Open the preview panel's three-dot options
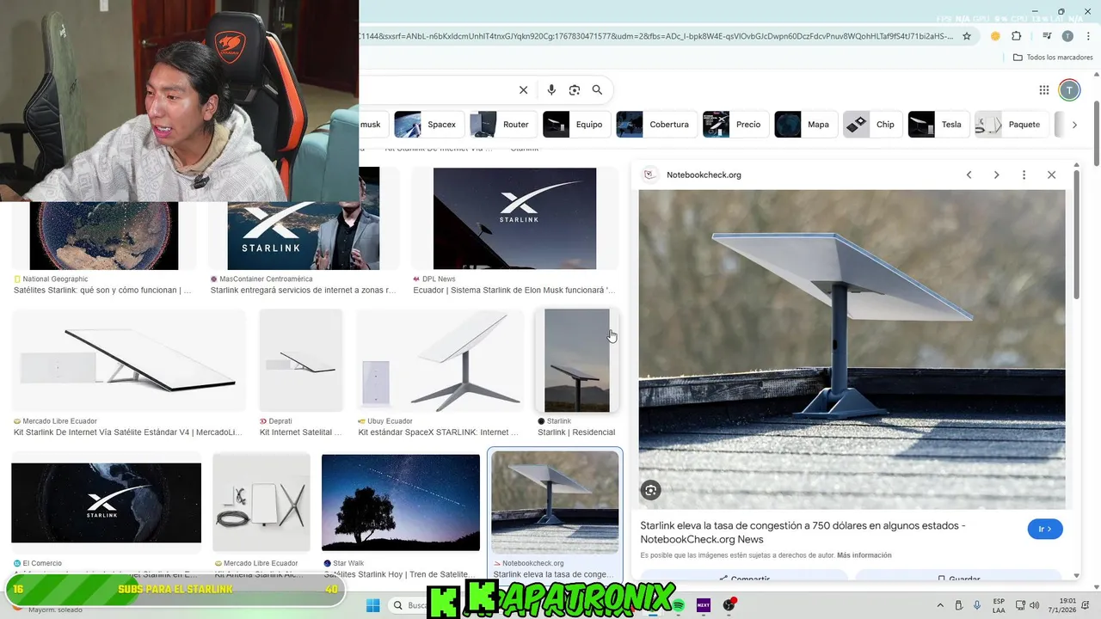This screenshot has height=619, width=1101. point(1024,175)
